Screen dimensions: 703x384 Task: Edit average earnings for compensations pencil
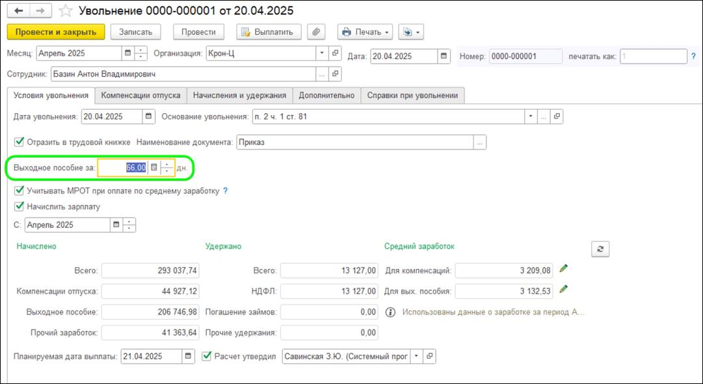pos(564,268)
